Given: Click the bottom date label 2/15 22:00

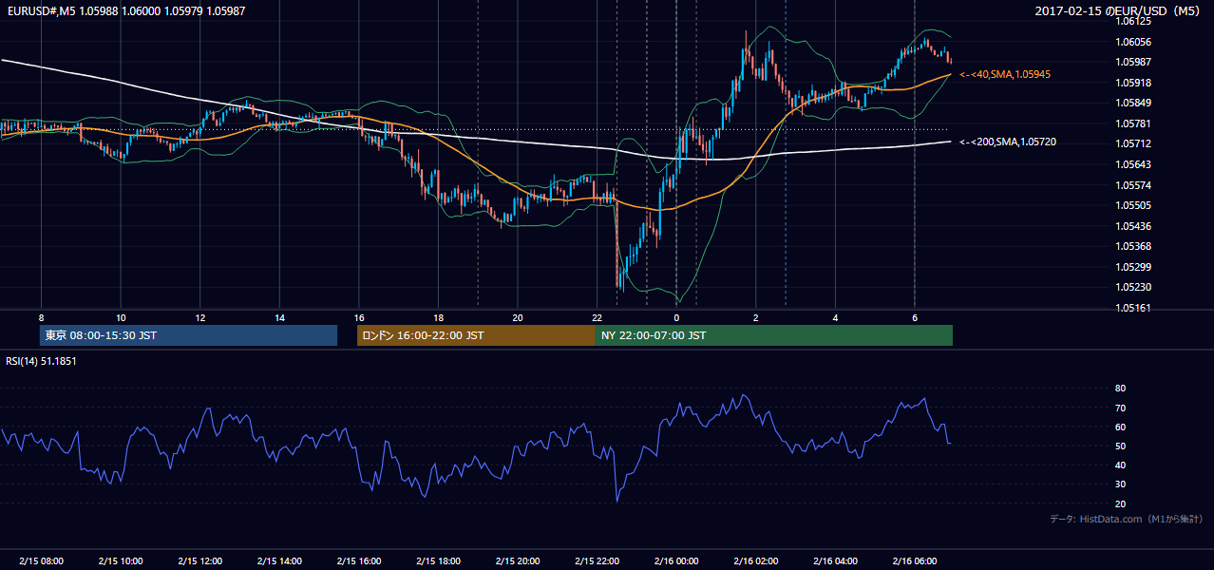Looking at the screenshot, I should [597, 560].
